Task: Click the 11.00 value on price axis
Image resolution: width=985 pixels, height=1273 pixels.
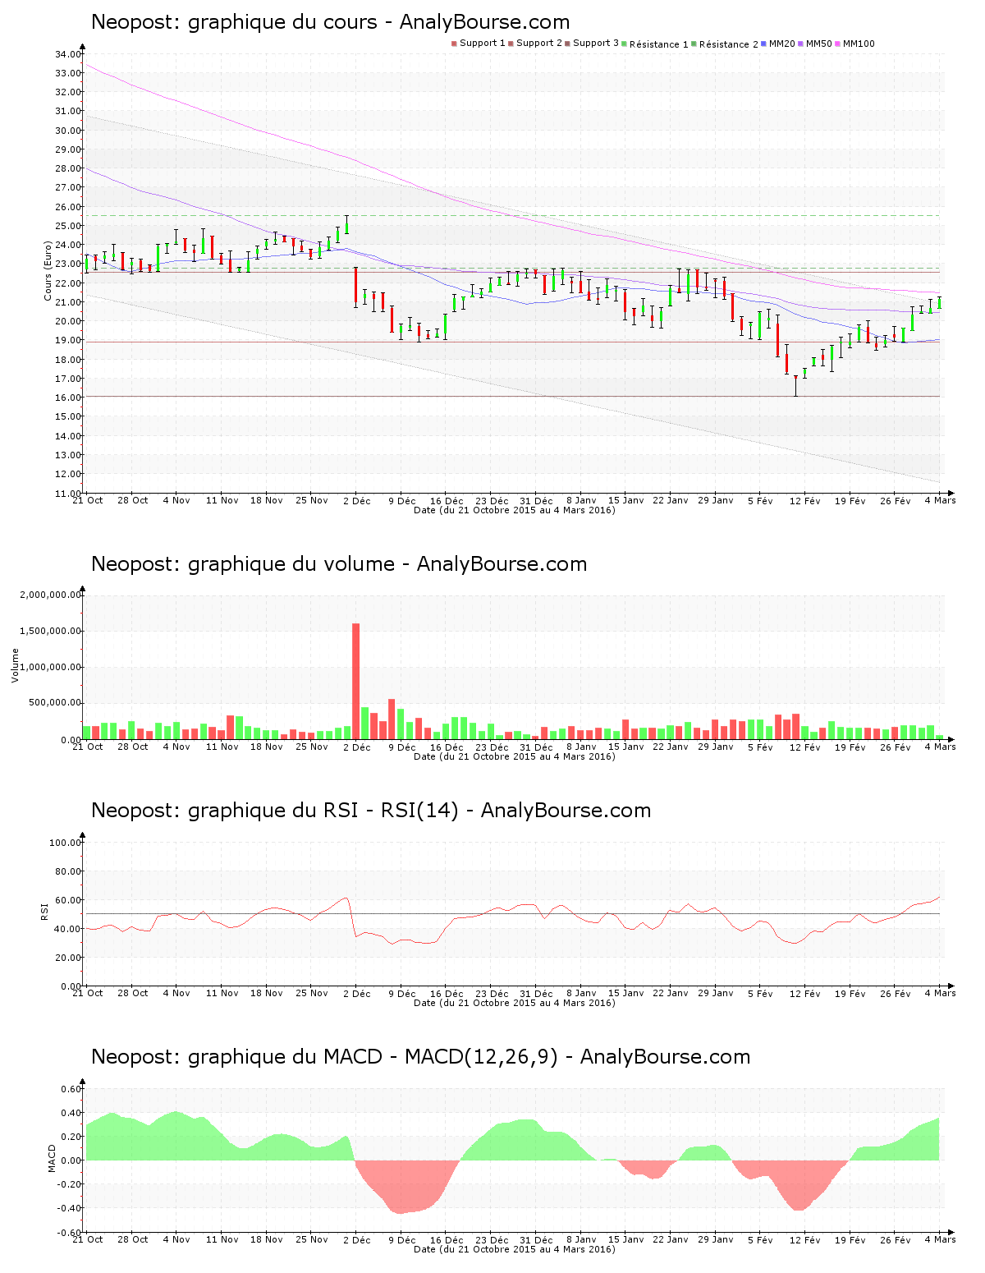Action: (68, 493)
